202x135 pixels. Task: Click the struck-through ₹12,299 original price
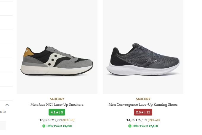(x=57, y=120)
